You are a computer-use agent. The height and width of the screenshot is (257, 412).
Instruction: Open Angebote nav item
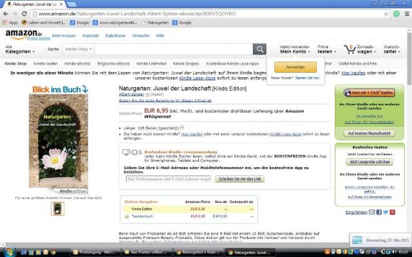[90, 36]
